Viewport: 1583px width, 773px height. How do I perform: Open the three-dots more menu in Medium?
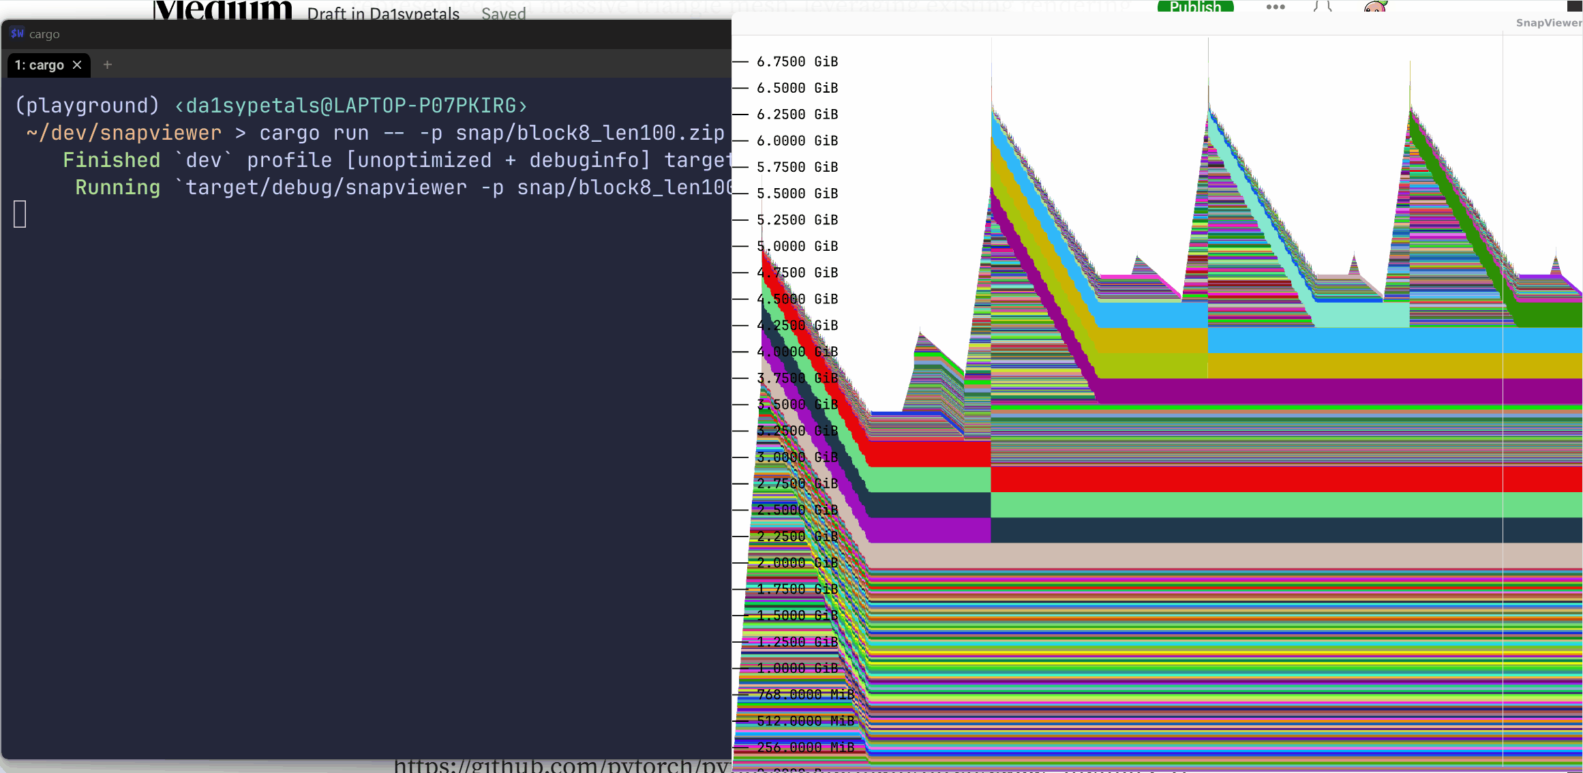click(1275, 7)
